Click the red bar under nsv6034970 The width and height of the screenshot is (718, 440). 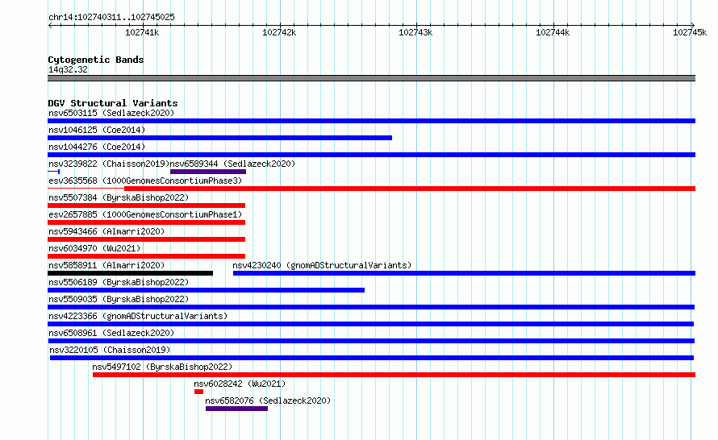point(147,256)
